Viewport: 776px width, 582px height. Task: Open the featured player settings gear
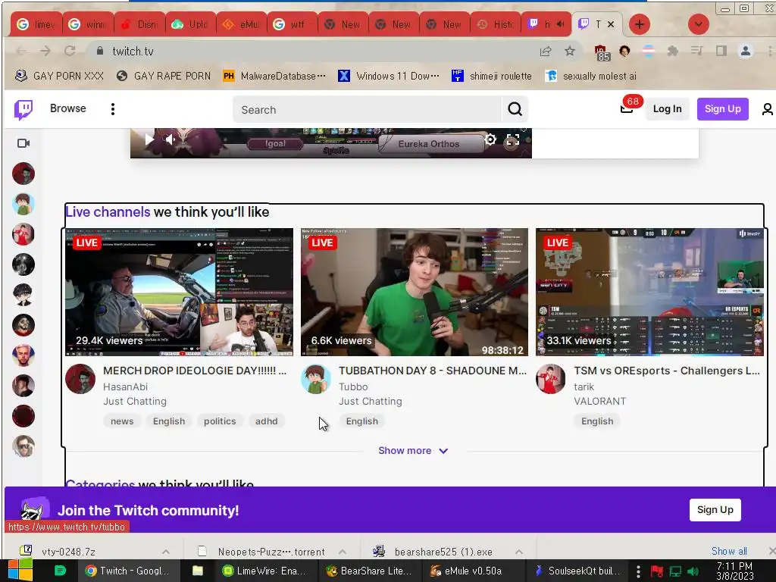tap(490, 139)
